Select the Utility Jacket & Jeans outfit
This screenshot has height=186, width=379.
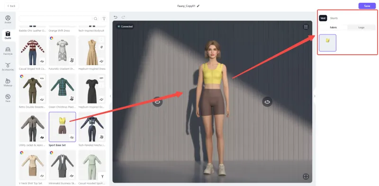[x=33, y=127]
